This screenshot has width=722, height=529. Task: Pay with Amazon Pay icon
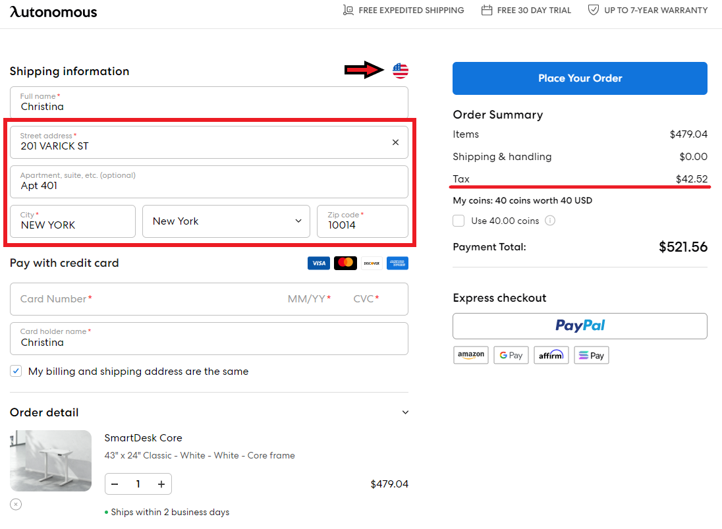coord(471,355)
